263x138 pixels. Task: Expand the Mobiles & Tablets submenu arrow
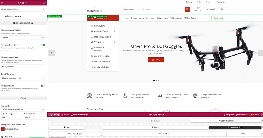115,37
